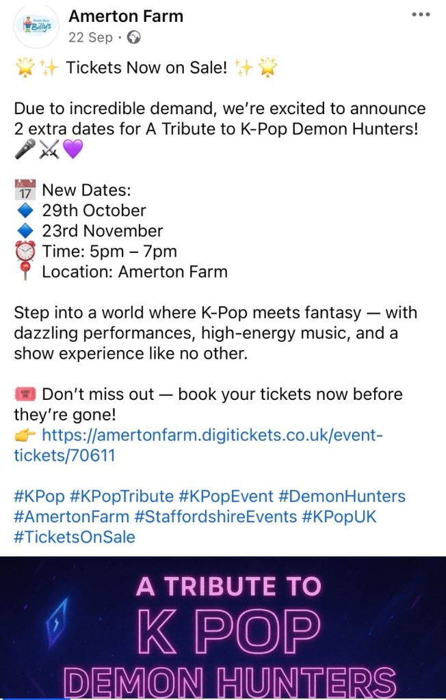The width and height of the screenshot is (446, 700).
Task: Tap the #TicketsOnSale hashtag
Action: point(75,537)
